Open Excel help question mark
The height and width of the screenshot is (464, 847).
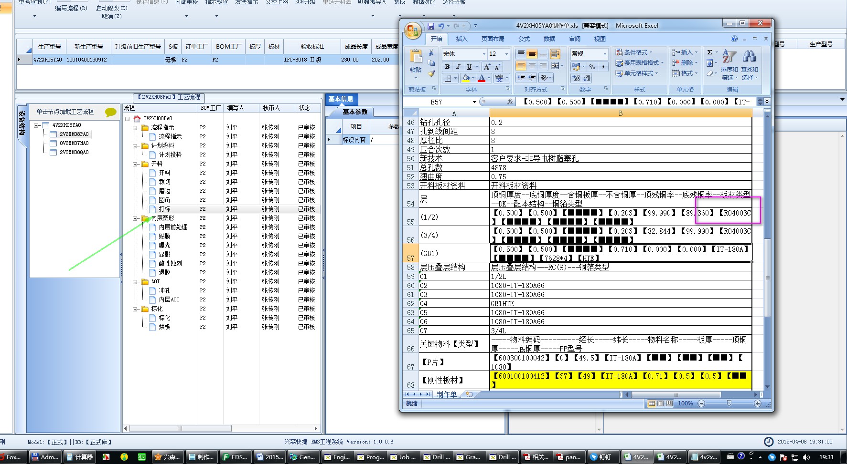click(x=734, y=39)
